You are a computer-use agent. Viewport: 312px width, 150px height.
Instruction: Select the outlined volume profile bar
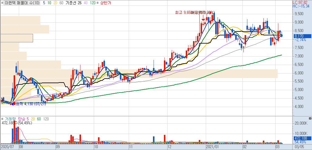(x=16, y=38)
